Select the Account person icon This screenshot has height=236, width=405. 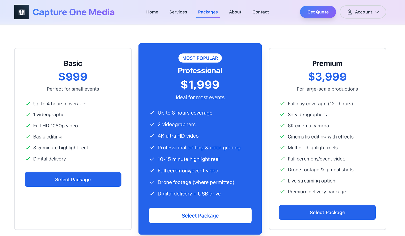pyautogui.click(x=350, y=12)
